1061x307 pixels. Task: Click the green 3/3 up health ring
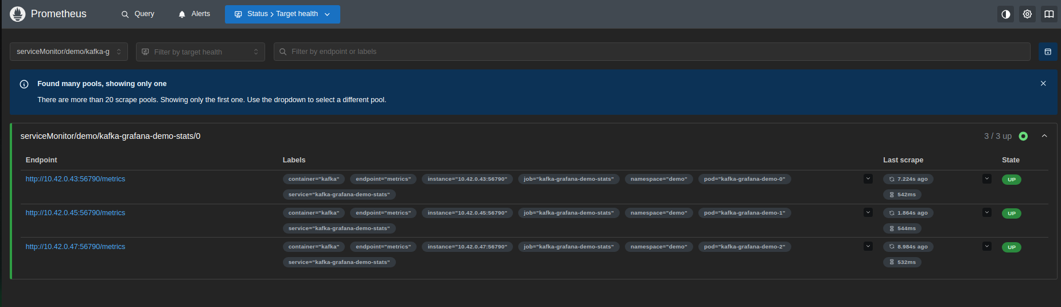1023,136
